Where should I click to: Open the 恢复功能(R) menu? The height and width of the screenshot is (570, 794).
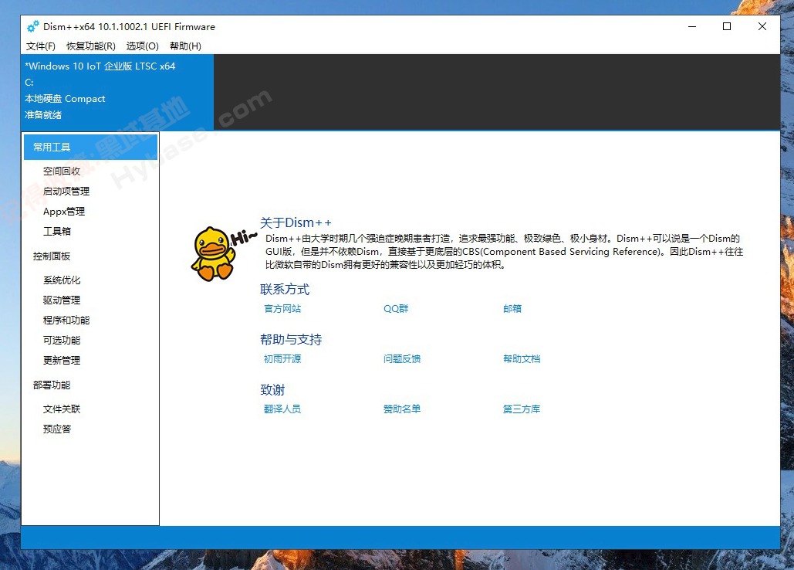[91, 46]
